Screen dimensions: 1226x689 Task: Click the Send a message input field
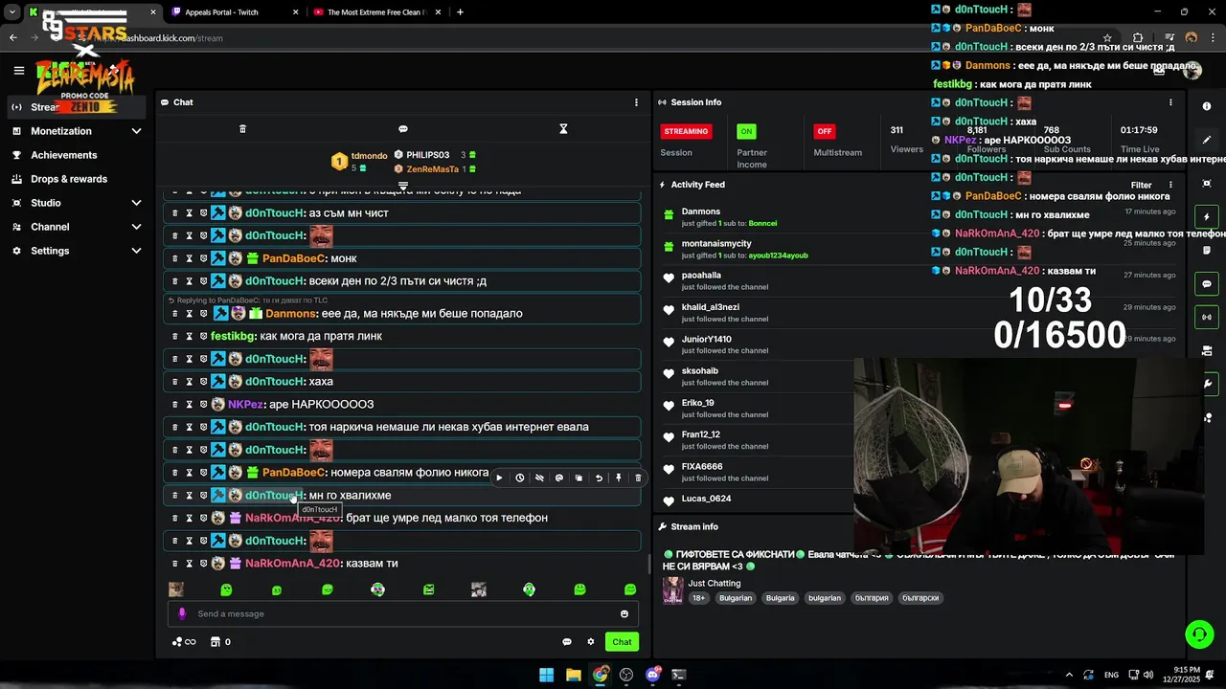402,614
